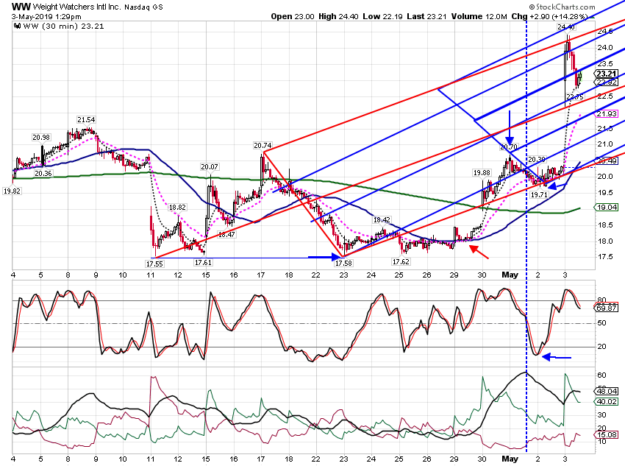Click the 17.61 low price label

click(x=203, y=263)
